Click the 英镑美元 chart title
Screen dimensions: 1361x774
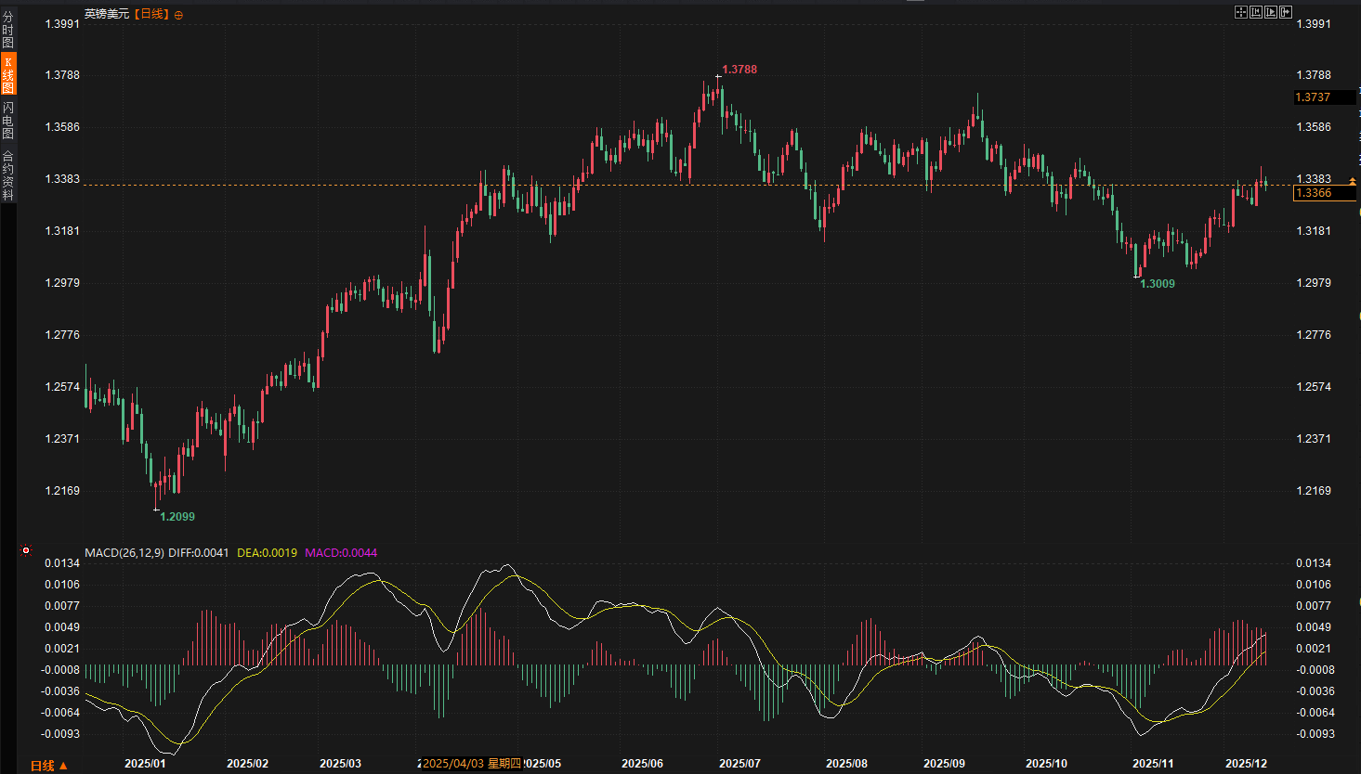106,14
